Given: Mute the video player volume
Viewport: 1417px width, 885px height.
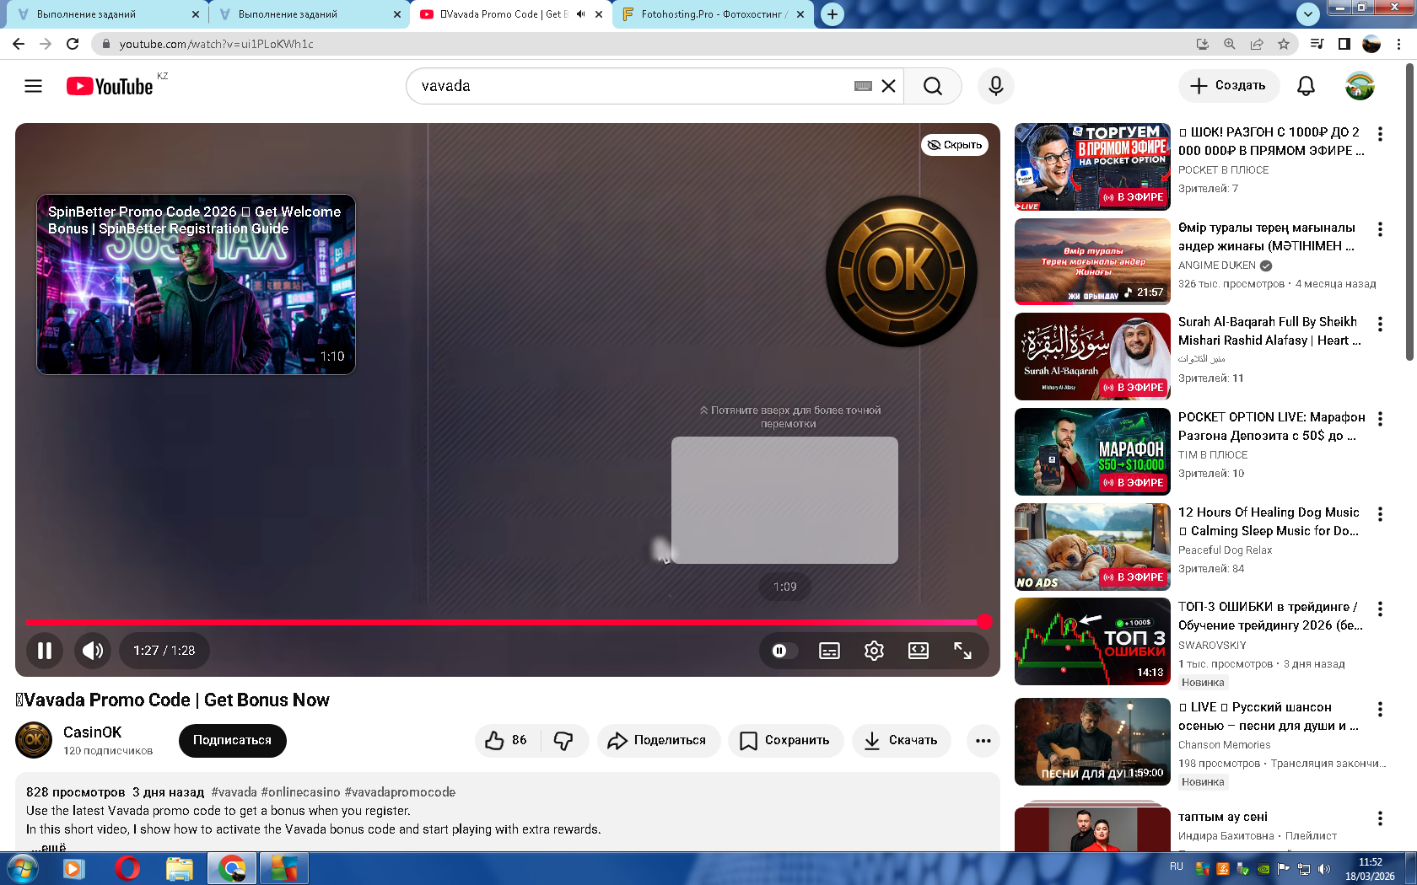Looking at the screenshot, I should (x=93, y=651).
